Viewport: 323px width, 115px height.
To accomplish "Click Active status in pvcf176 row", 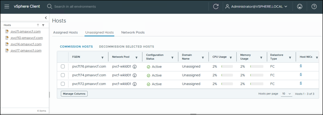I will [154, 67].
